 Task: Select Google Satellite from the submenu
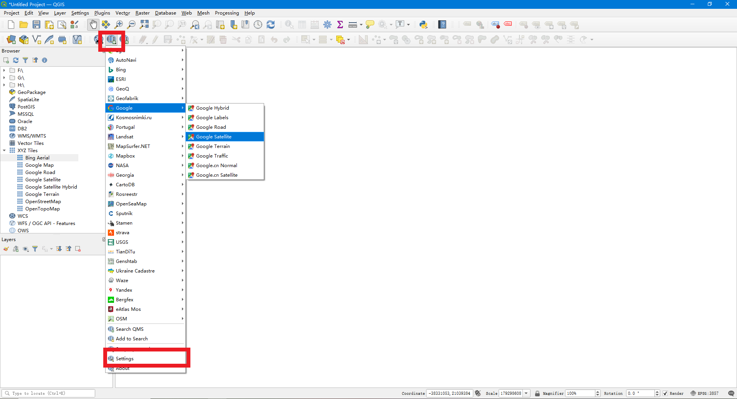point(225,137)
